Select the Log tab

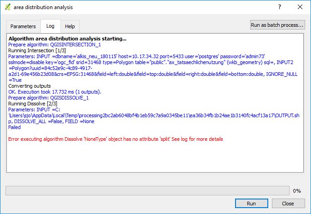(50, 26)
